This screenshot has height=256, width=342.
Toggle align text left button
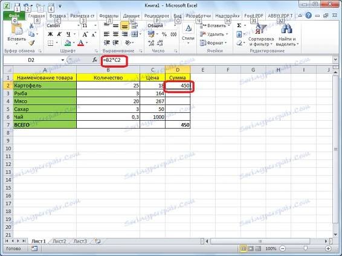click(106, 34)
